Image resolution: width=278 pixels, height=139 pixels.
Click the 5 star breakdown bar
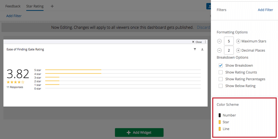(123, 70)
